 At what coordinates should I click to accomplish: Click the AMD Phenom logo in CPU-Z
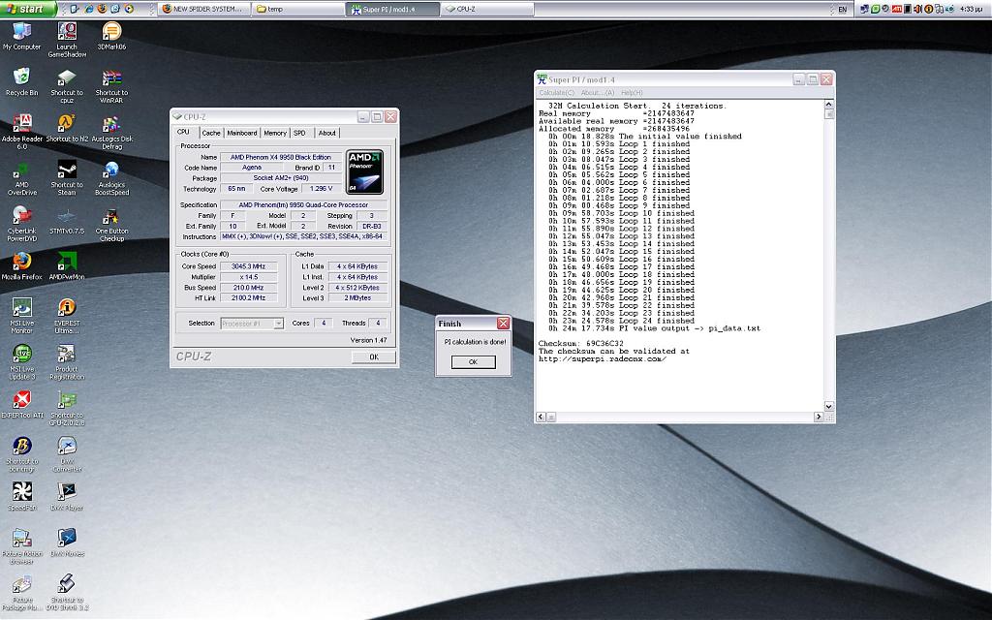tap(365, 172)
